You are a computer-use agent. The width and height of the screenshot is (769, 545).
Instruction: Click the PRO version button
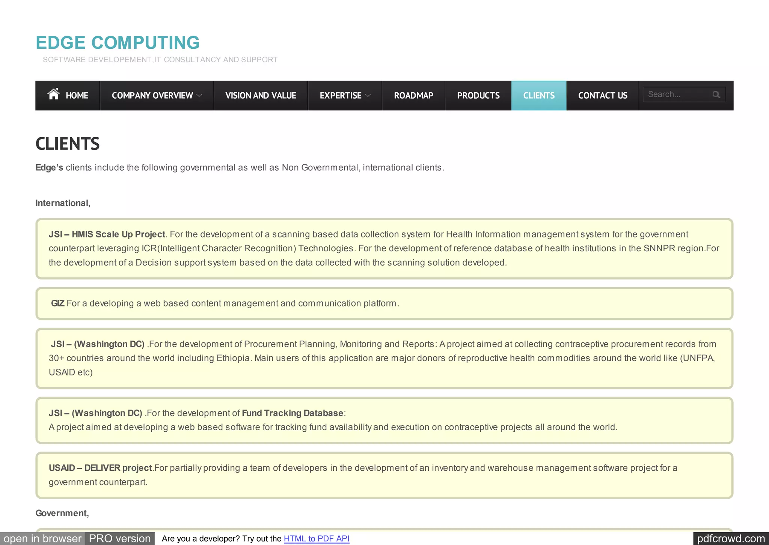(x=119, y=539)
